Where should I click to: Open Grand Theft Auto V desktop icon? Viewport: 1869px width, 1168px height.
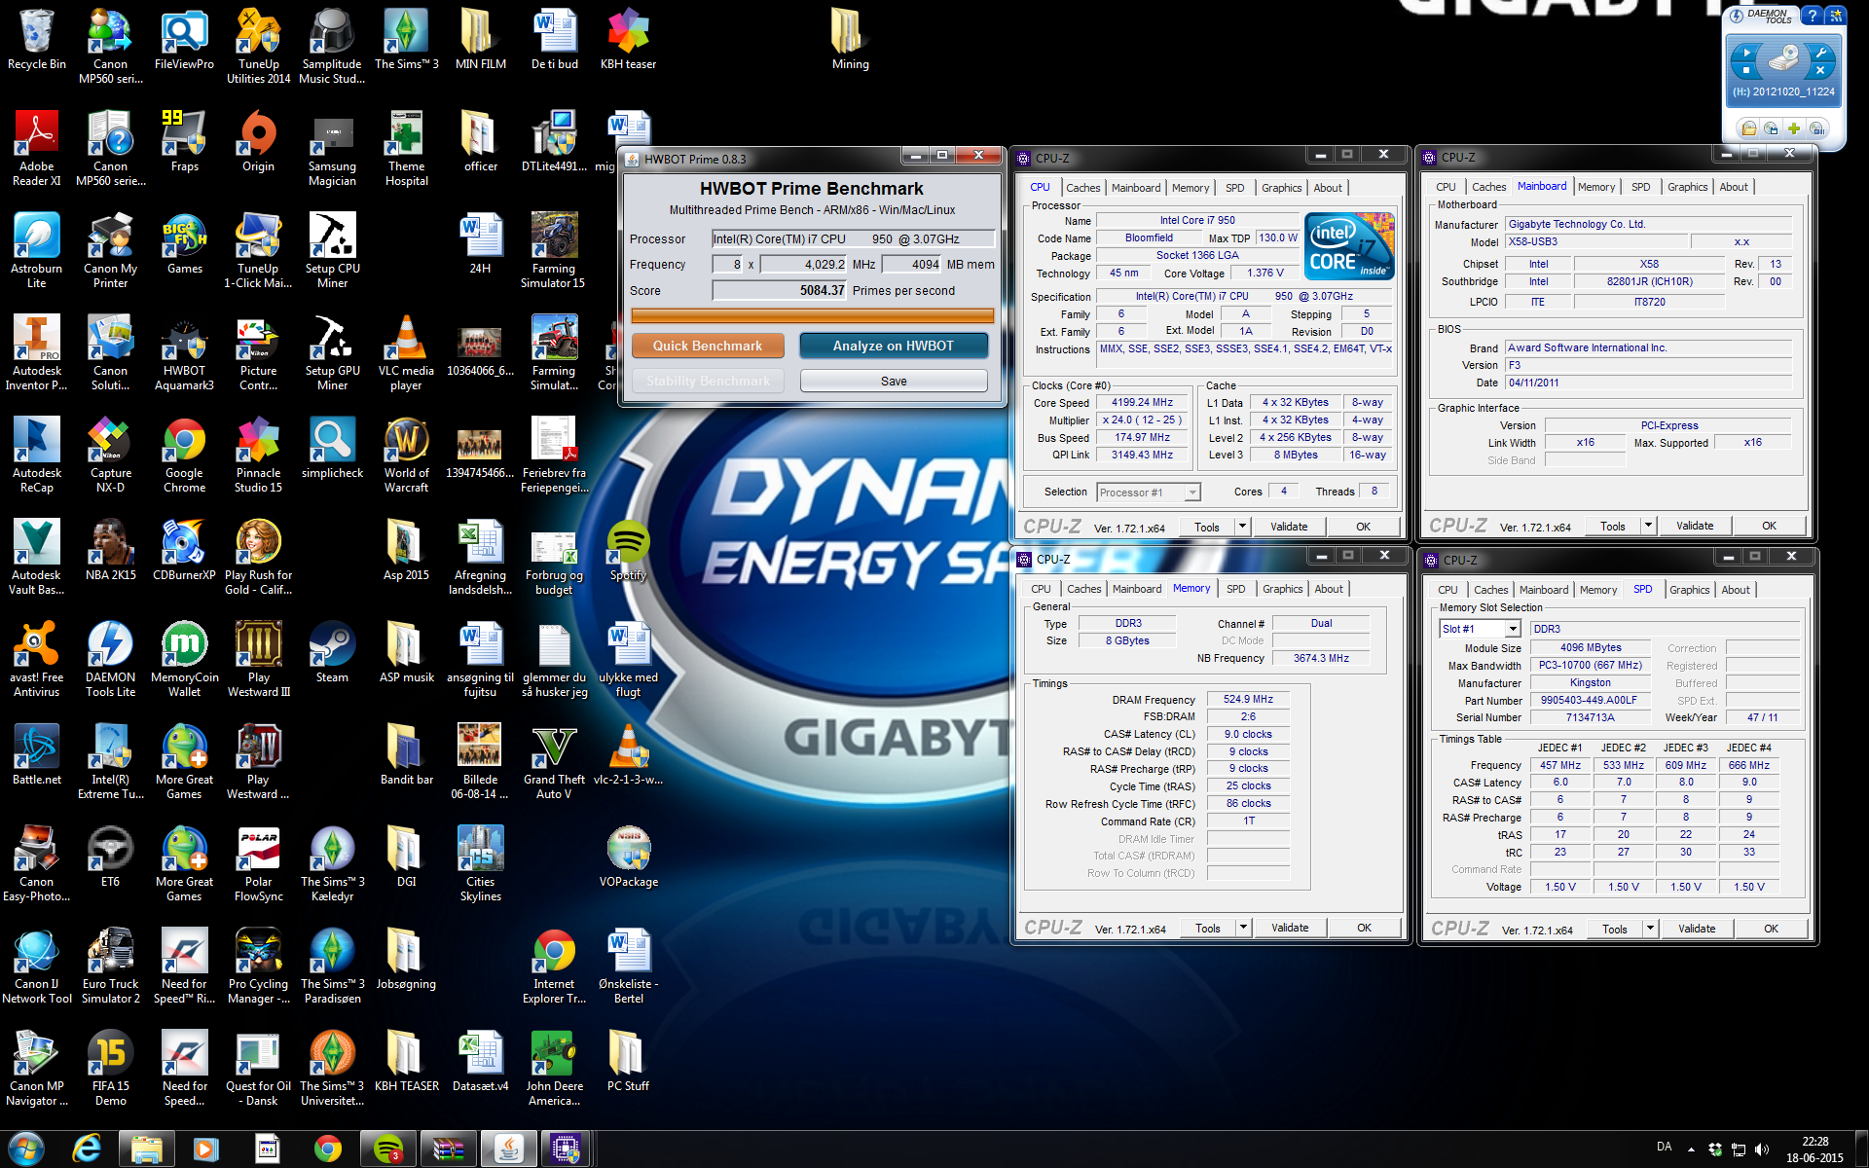coord(554,762)
